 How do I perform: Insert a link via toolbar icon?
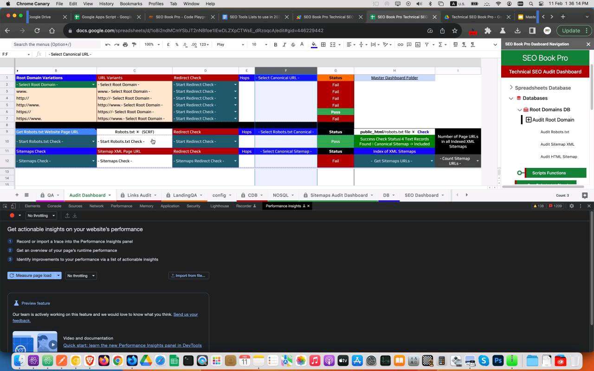(x=400, y=45)
